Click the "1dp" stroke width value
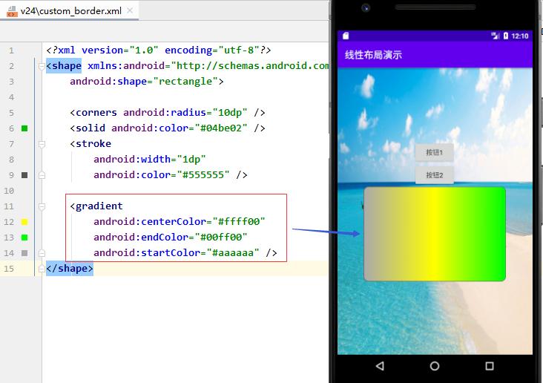Viewport: 543px width, 383px height. click(x=191, y=160)
